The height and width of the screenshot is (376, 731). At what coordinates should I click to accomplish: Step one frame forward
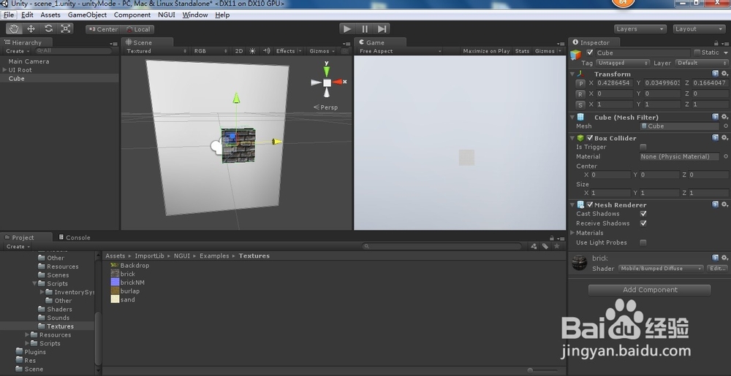point(382,29)
